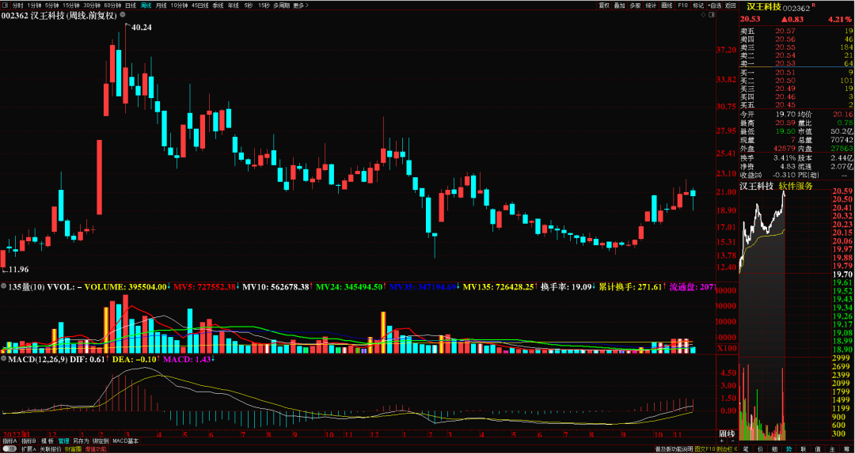Click 另存为 save-as option
Image resolution: width=855 pixels, height=454 pixels.
[x=81, y=441]
